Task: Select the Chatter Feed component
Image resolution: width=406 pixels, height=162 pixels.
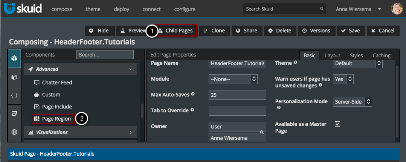Action: 53,83
